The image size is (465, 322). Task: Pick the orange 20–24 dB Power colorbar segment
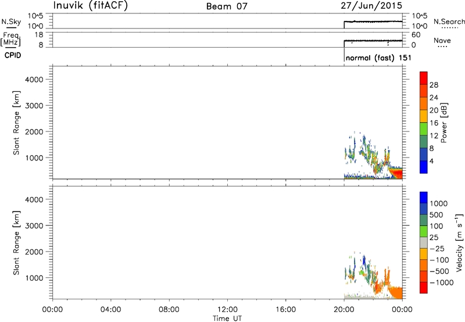[424, 104]
